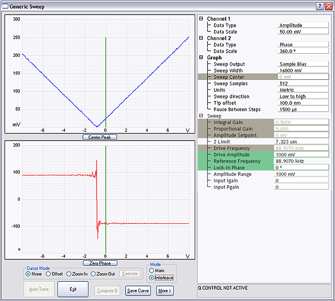335x301 pixels.
Task: Click Q CONTROL NOT ACTIVE status text
Action: tap(223, 288)
